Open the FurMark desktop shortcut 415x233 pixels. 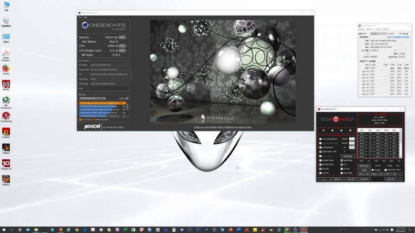6,132
